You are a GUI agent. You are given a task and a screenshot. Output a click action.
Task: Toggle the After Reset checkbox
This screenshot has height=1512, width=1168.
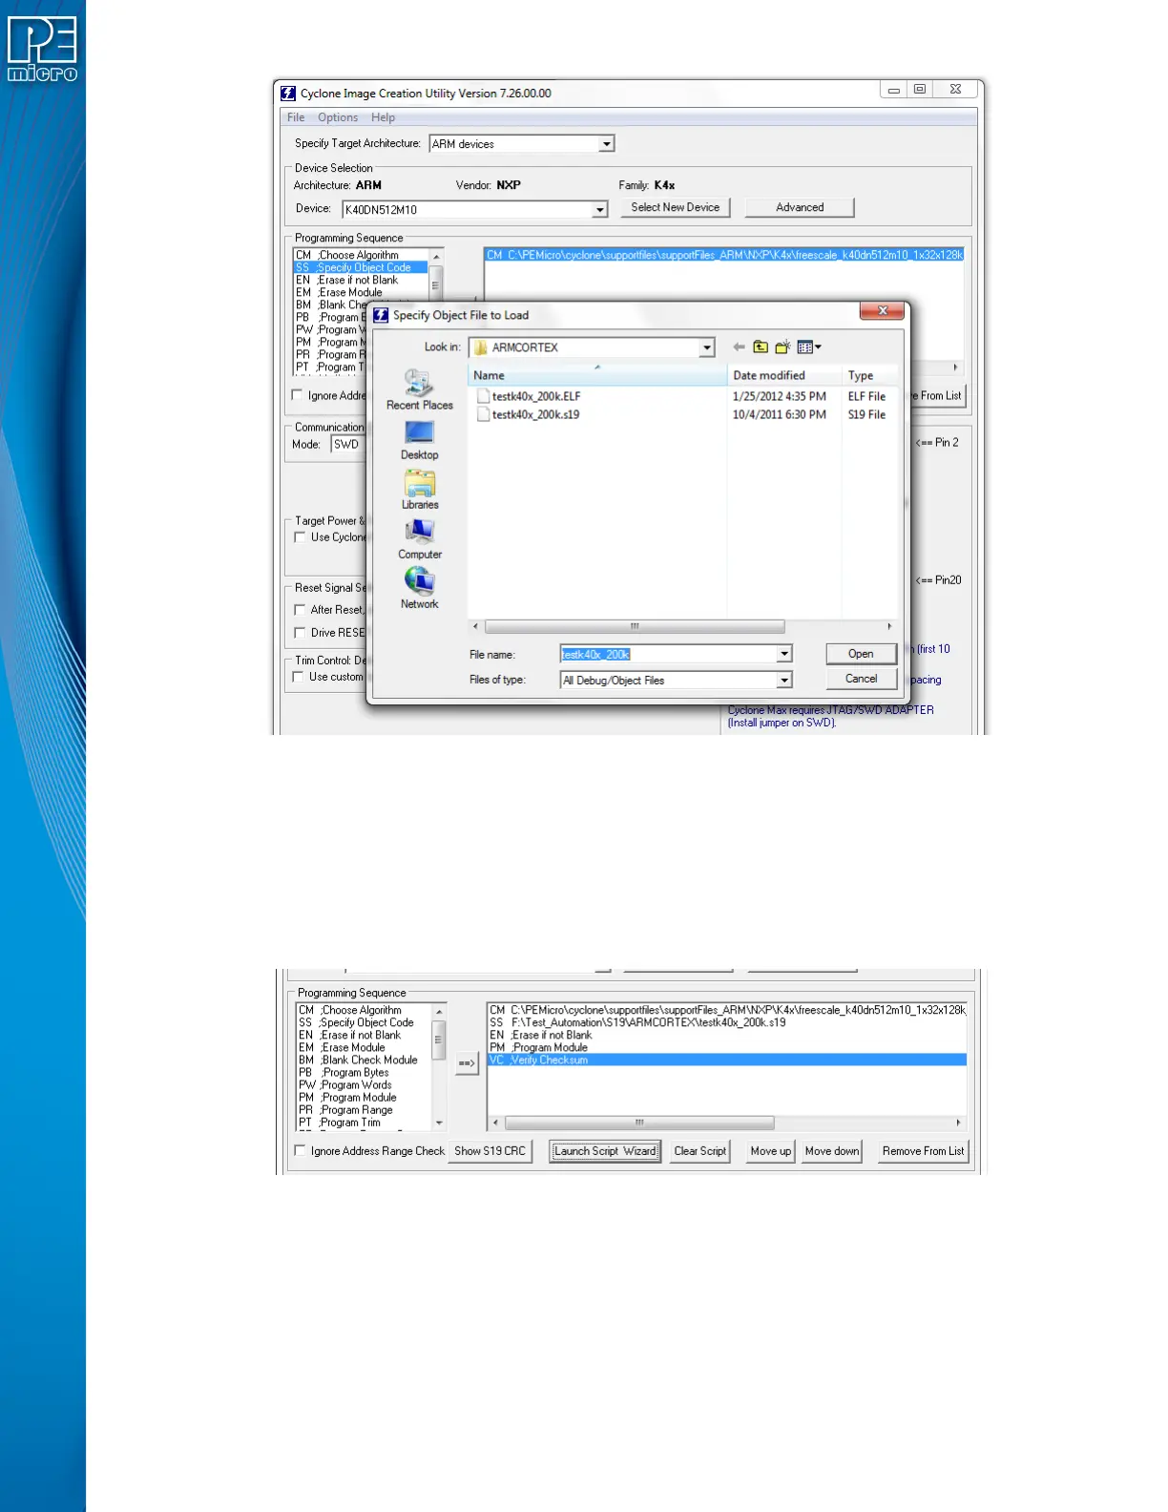300,610
